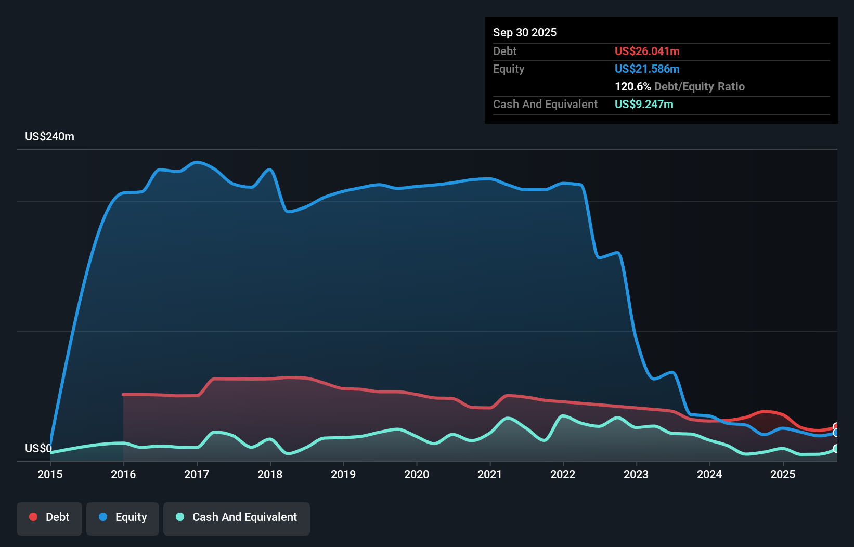Image resolution: width=854 pixels, height=547 pixels.
Task: Select the teal Cash endpoint marker on chart
Action: pos(835,448)
